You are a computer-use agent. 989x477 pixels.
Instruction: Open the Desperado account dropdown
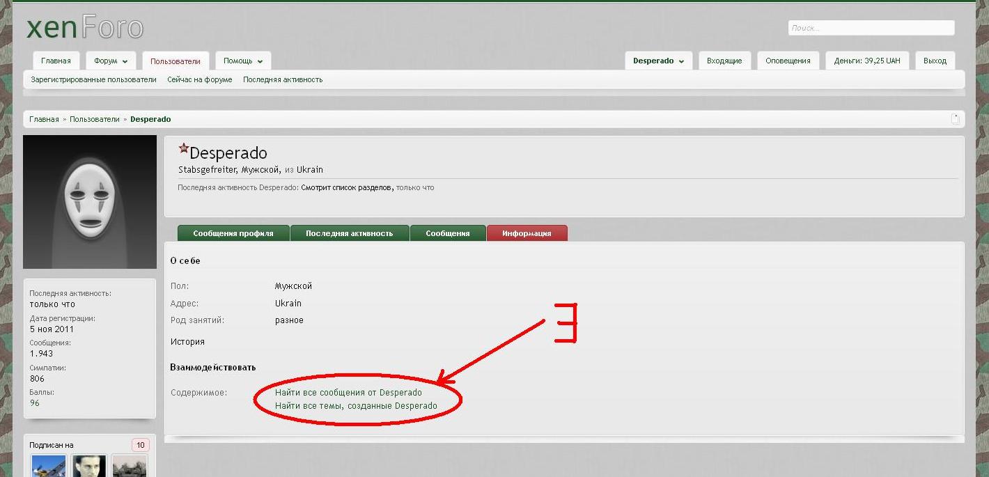tap(658, 61)
